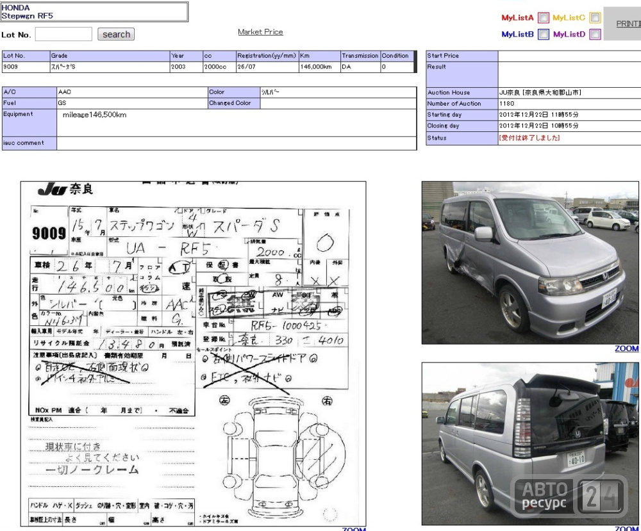Click the search button
Screen dimensions: 641x531
coord(116,35)
